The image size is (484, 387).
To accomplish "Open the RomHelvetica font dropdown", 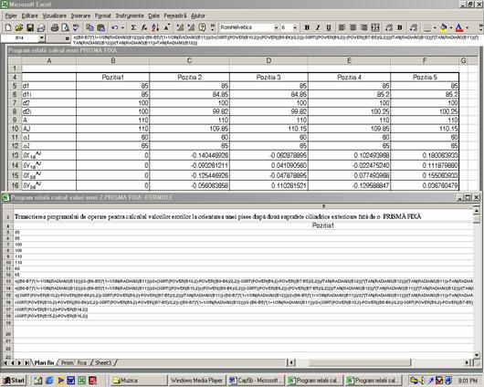I will point(276,27).
